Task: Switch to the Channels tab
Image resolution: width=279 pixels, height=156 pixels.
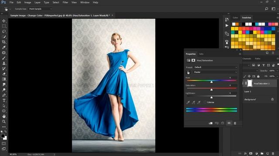Action: (247, 59)
